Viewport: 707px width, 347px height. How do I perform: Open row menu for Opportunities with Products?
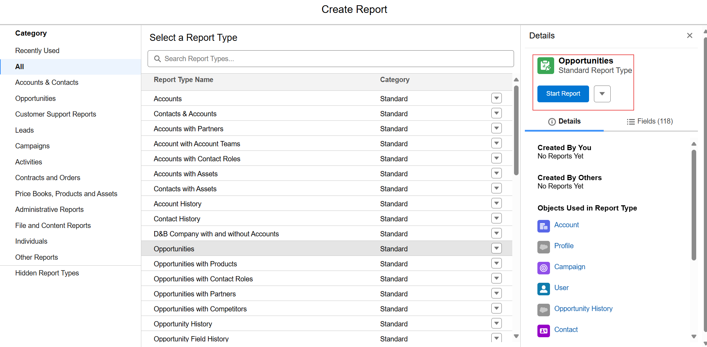coord(496,264)
